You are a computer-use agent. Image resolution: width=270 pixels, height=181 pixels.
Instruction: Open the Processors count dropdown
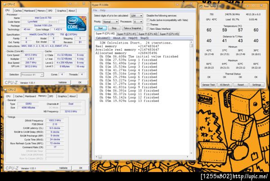click(138, 22)
